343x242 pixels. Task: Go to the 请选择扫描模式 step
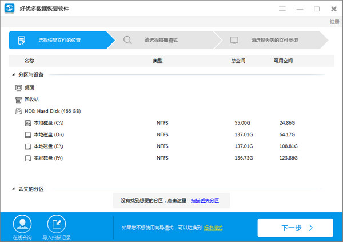(x=160, y=41)
